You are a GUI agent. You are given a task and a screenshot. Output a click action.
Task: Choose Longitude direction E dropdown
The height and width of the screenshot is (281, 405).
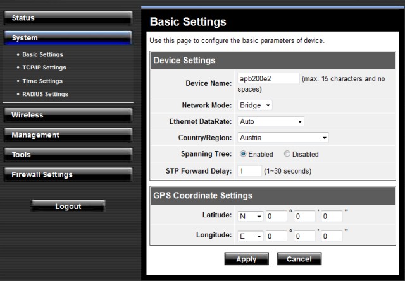[251, 237]
